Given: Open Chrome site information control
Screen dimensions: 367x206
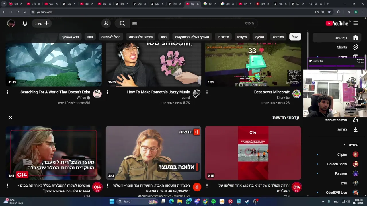Looking at the screenshot, I should 33,12.
